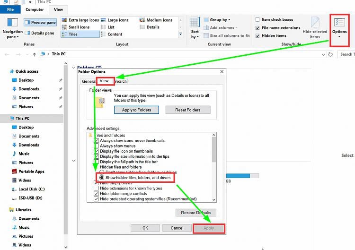Confirm with OK button
The height and width of the screenshot is (250, 355).
point(145,228)
